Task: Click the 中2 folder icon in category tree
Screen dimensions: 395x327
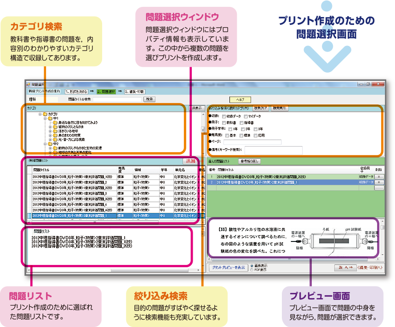Action: point(50,143)
